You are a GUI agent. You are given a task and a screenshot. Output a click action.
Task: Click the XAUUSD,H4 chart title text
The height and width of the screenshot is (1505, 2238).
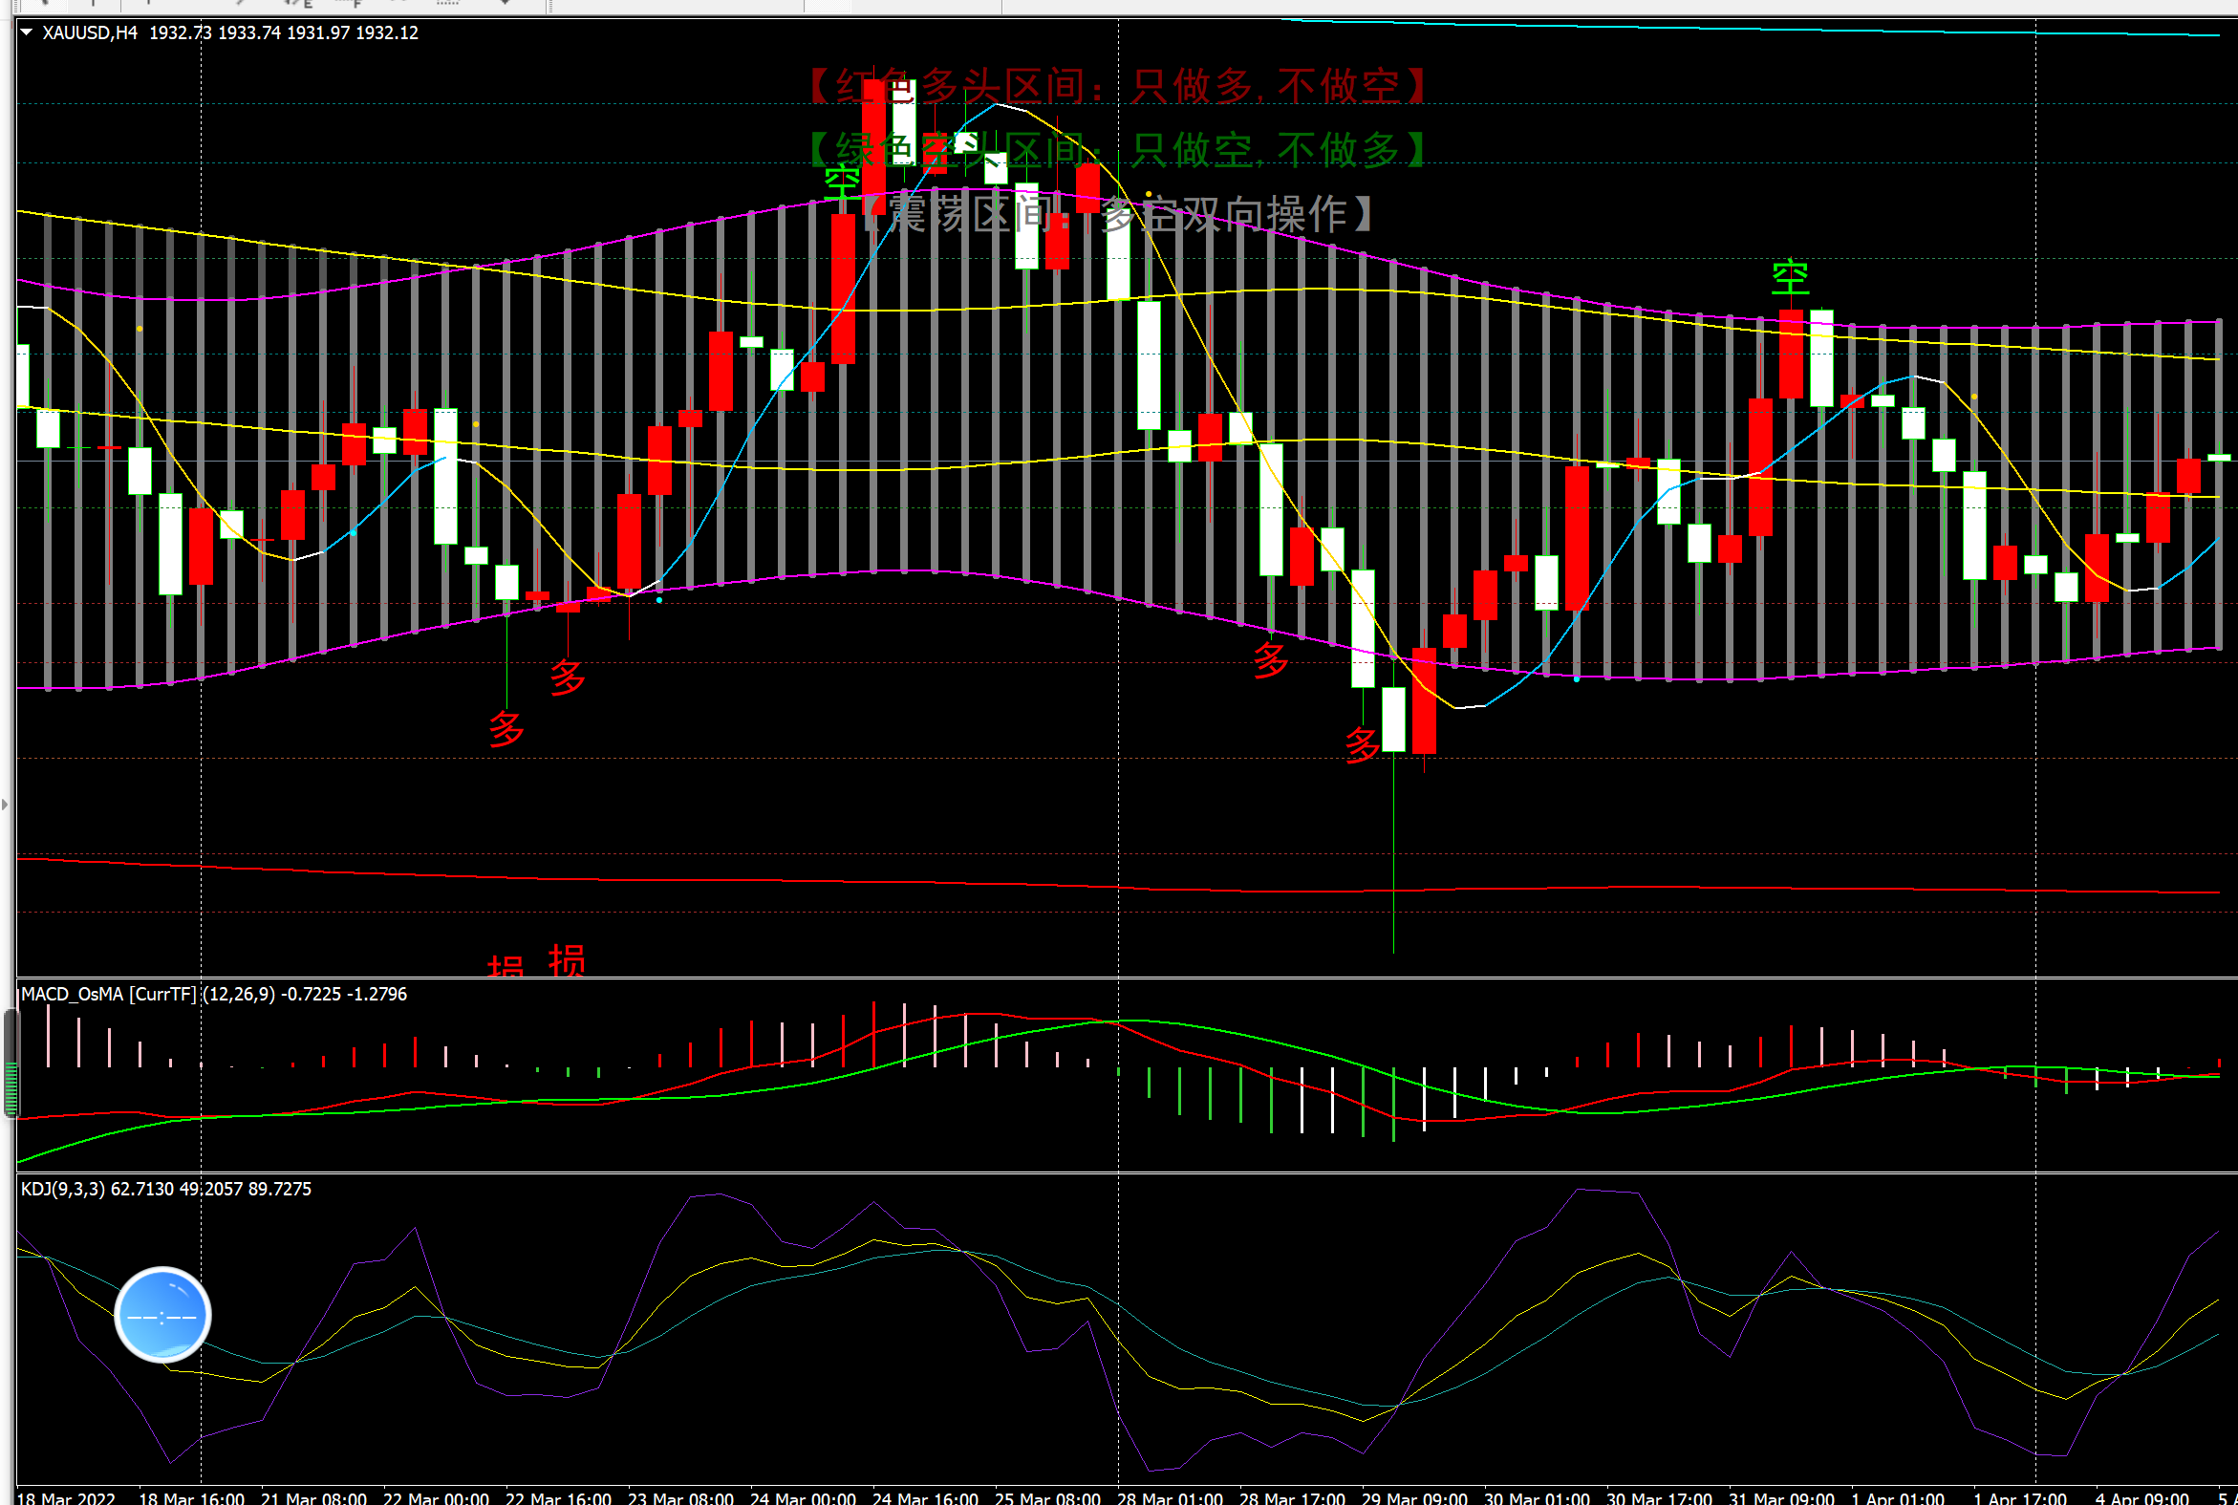pos(90,32)
